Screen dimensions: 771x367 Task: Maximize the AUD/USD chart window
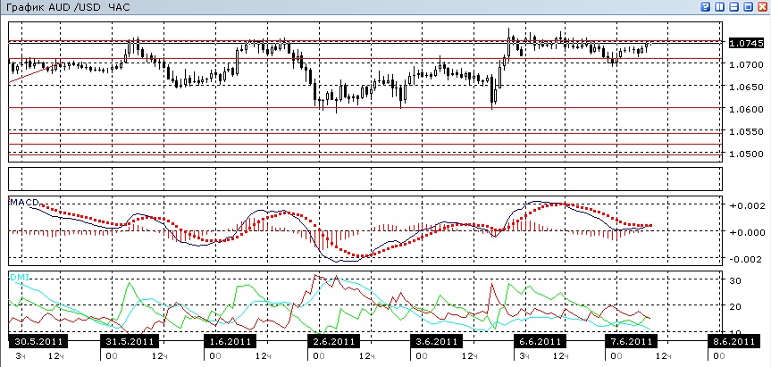(749, 6)
